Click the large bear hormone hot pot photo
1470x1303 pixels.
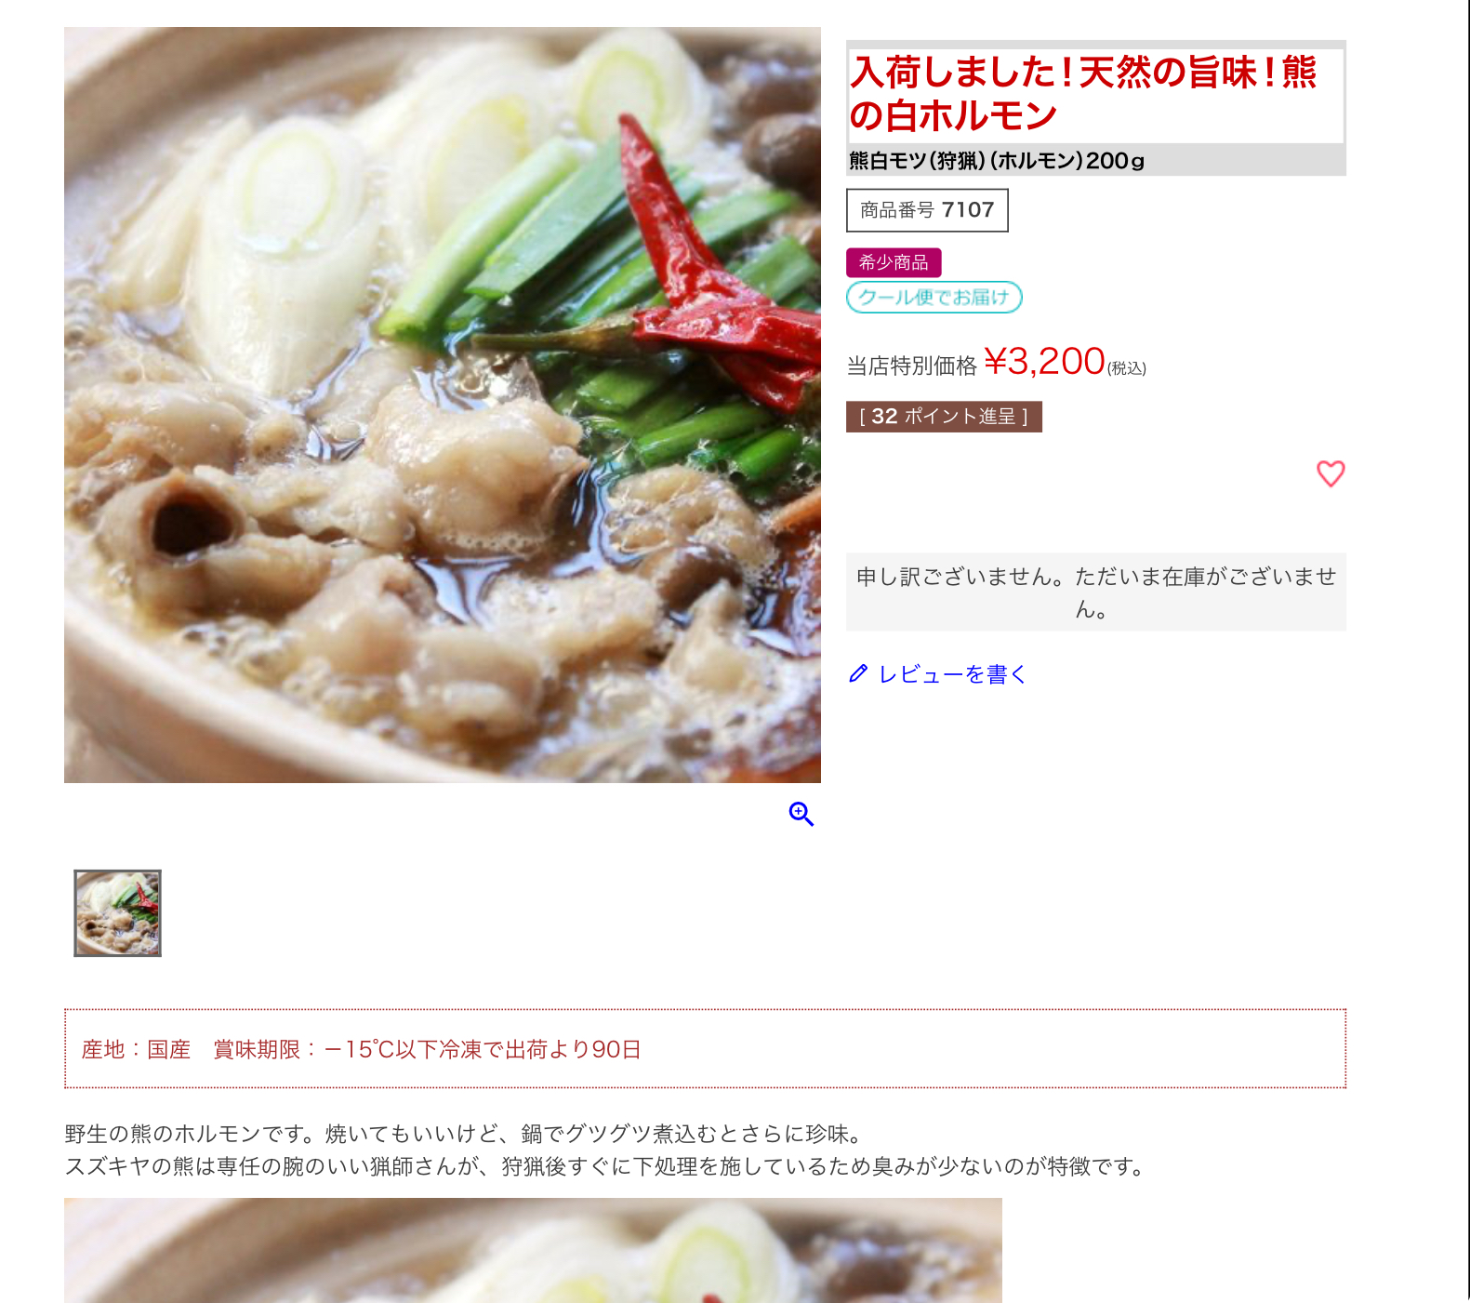pyautogui.click(x=443, y=405)
